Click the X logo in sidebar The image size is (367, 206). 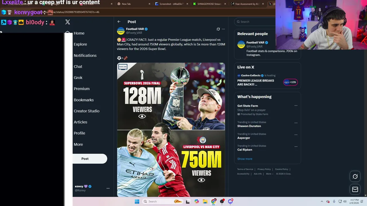coord(68,22)
